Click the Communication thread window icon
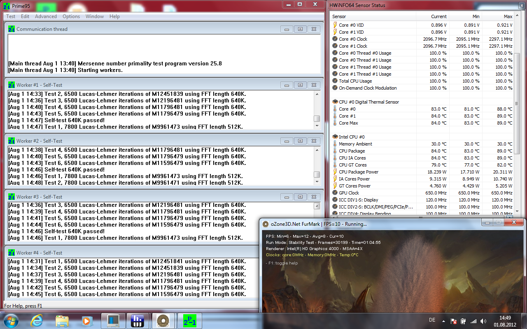 pyautogui.click(x=12, y=29)
